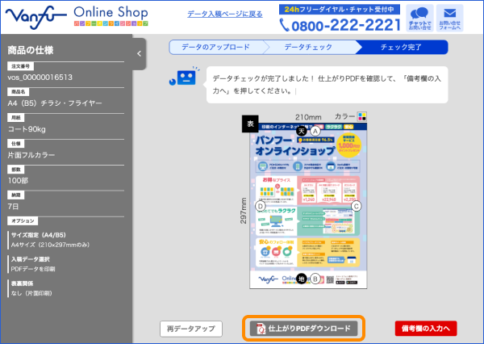Click quantity value 100部

18,181
